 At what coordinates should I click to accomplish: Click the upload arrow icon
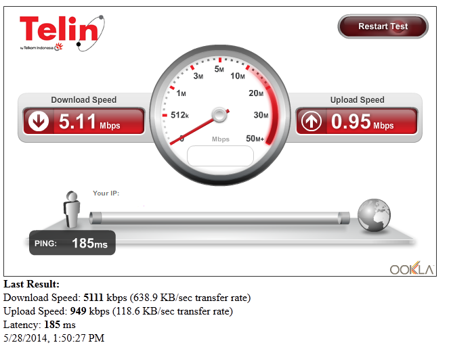coord(312,121)
